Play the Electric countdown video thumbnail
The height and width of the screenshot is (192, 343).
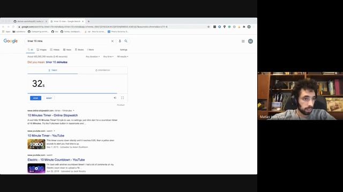click(36, 169)
